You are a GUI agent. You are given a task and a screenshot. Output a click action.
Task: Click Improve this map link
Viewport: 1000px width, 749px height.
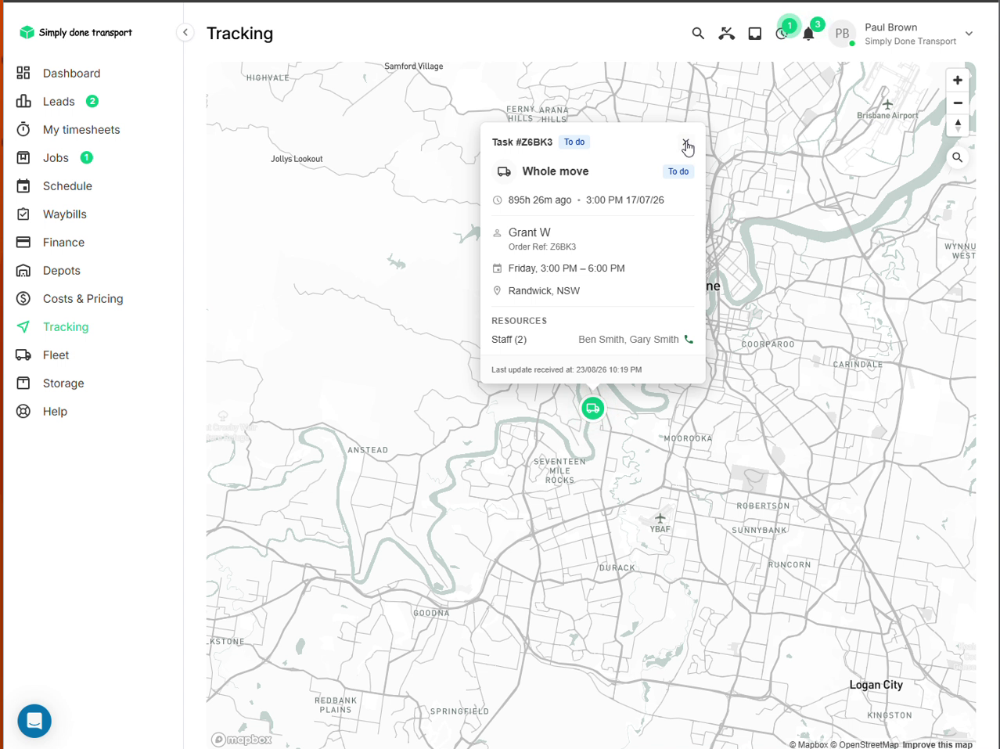pos(937,744)
